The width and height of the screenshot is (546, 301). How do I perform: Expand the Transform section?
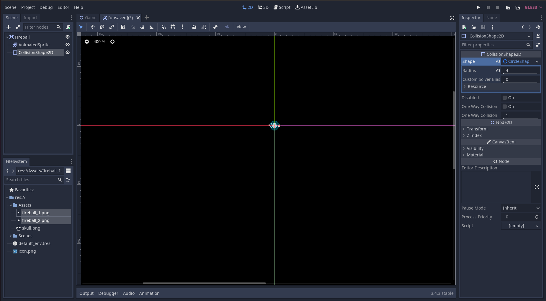(x=477, y=129)
